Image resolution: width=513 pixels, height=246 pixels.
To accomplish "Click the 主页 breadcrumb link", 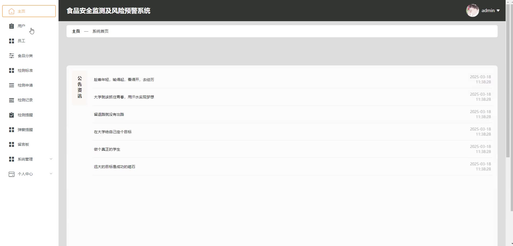I will [76, 31].
